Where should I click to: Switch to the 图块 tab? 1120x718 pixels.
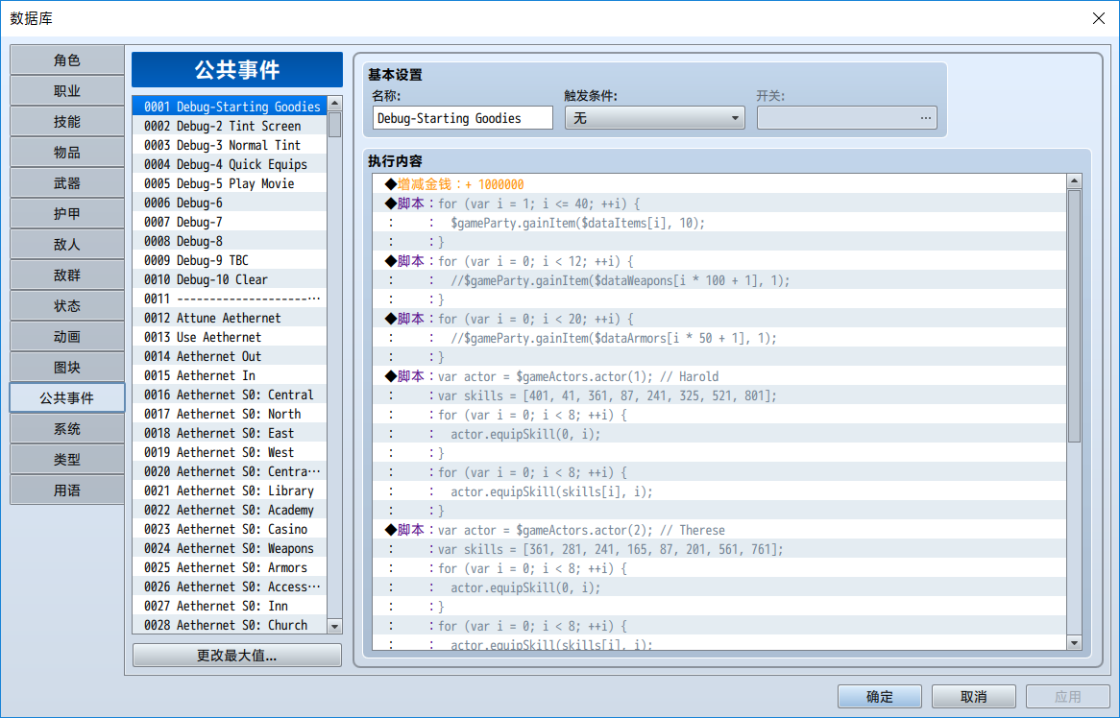67,368
